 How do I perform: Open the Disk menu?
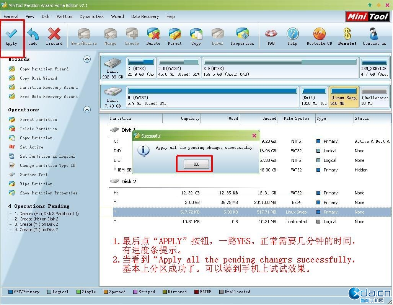click(x=46, y=16)
